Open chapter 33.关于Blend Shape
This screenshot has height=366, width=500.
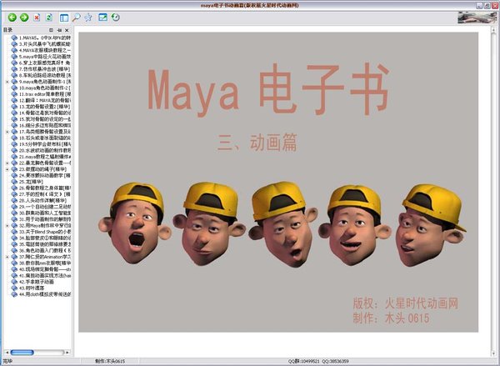[x=45, y=232]
